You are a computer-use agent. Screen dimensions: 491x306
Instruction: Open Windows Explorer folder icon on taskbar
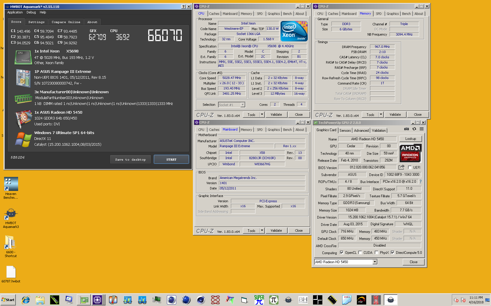click(x=40, y=300)
